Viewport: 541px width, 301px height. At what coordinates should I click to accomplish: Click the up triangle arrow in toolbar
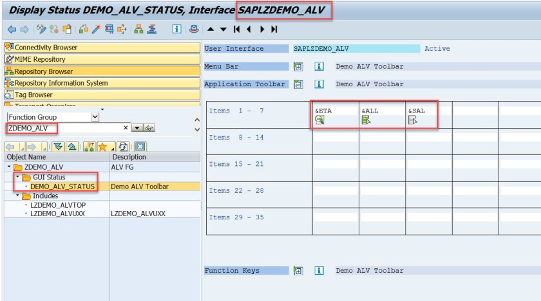pos(211,30)
